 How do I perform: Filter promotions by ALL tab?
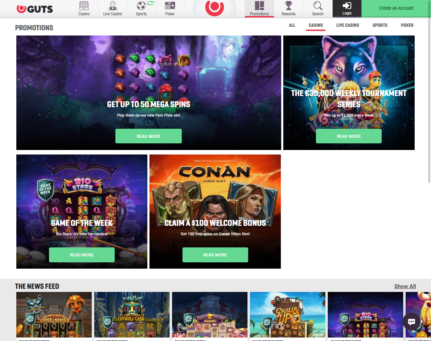click(x=292, y=25)
